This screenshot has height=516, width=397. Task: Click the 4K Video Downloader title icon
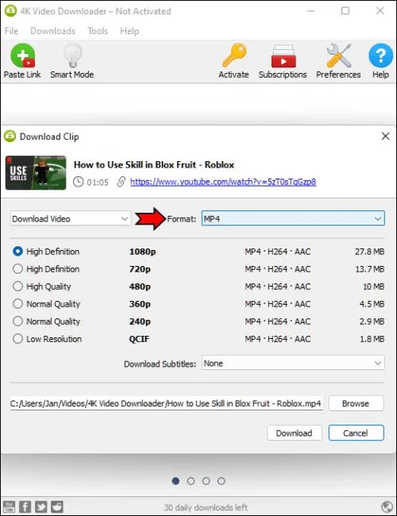[x=10, y=11]
